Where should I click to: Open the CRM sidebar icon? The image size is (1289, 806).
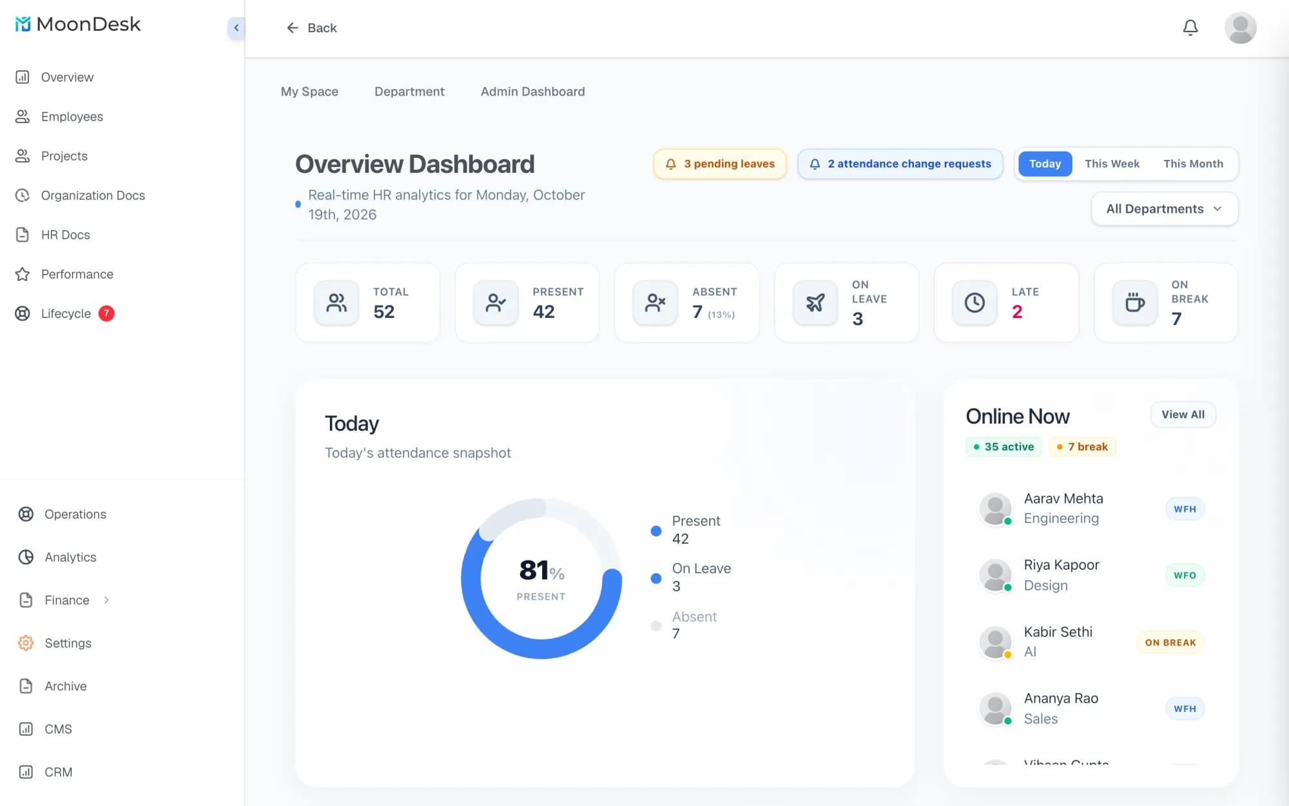[26, 772]
